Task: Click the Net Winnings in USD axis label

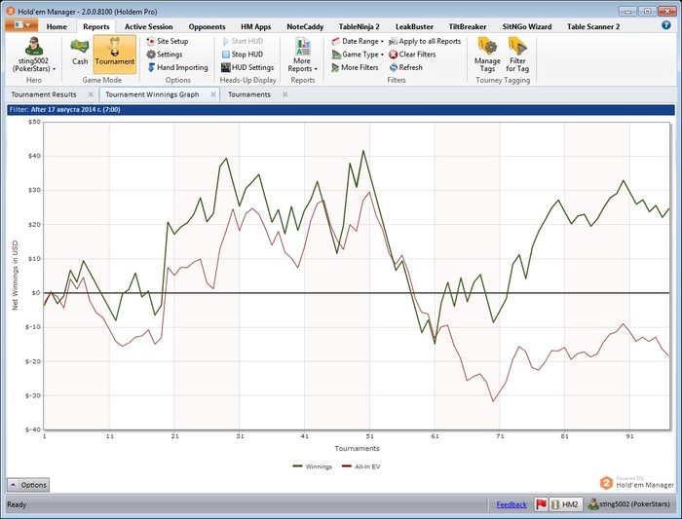Action: click(16, 276)
